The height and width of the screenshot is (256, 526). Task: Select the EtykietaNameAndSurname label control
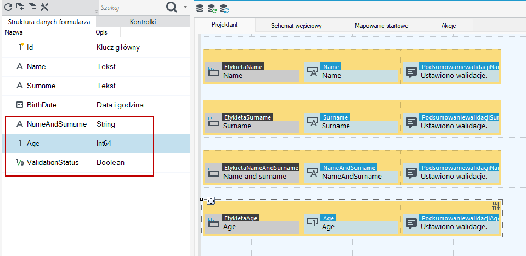(x=252, y=173)
